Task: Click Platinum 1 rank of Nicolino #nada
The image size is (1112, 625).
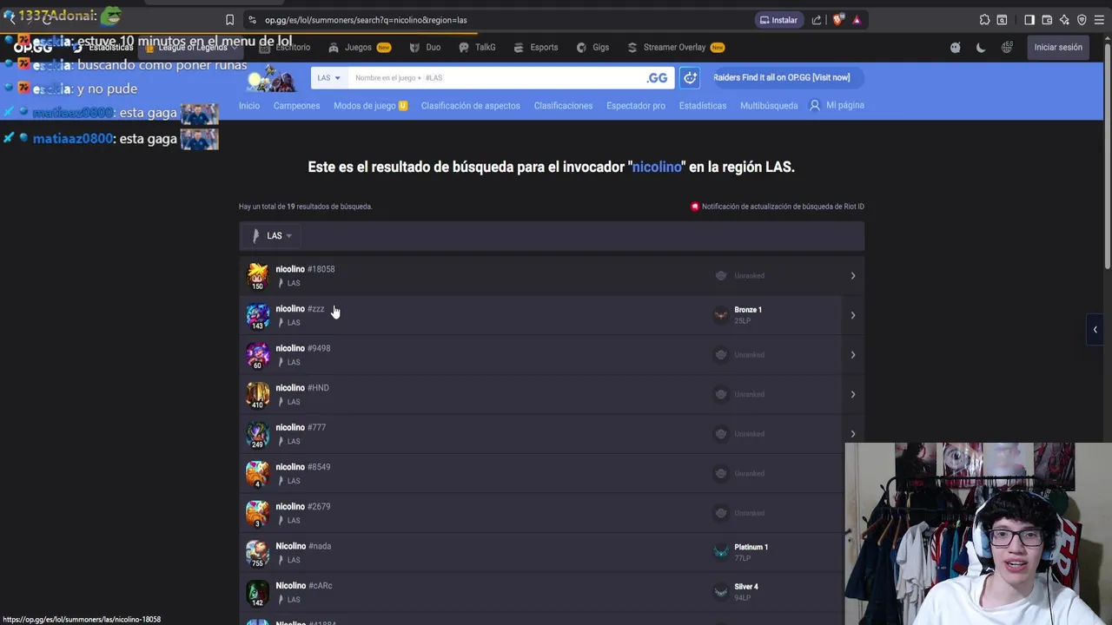Action: (x=751, y=547)
